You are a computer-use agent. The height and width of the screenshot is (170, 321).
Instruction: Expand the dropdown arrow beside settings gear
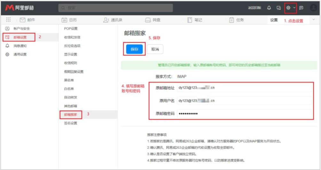294,8
